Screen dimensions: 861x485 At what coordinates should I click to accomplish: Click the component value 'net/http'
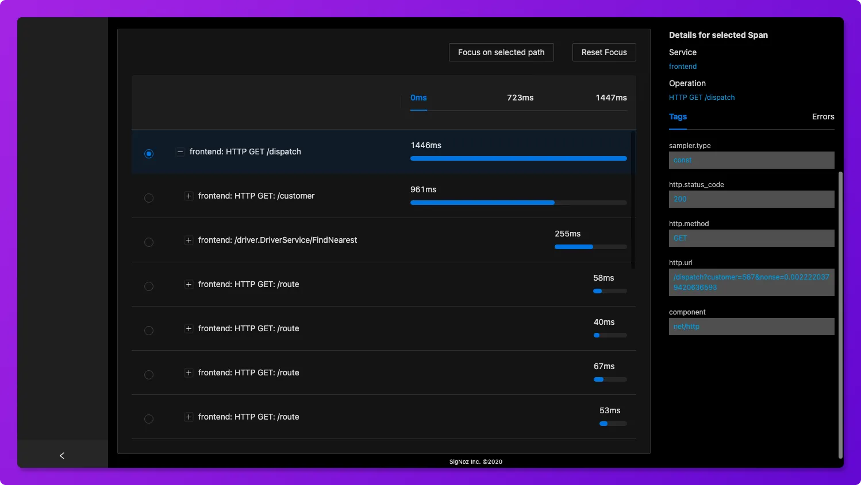[x=752, y=327]
